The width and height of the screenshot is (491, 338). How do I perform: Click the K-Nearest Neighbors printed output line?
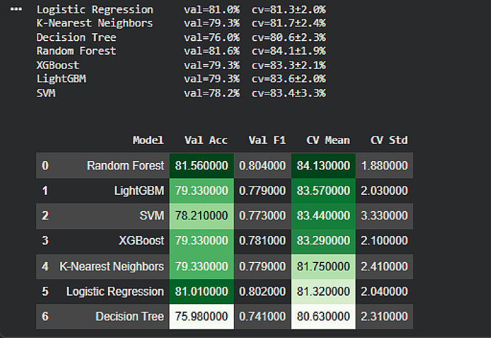click(x=181, y=23)
